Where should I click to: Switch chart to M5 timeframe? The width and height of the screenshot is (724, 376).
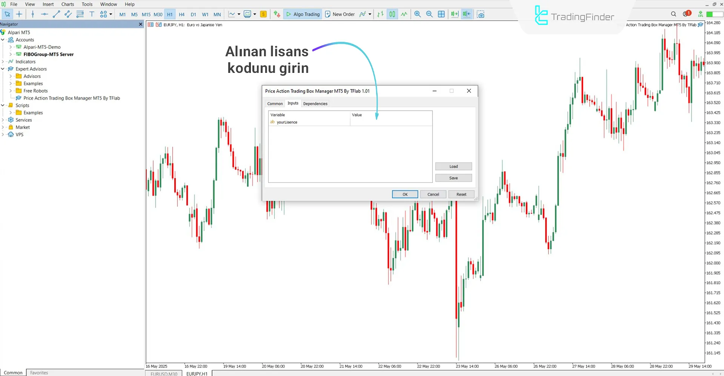point(134,14)
